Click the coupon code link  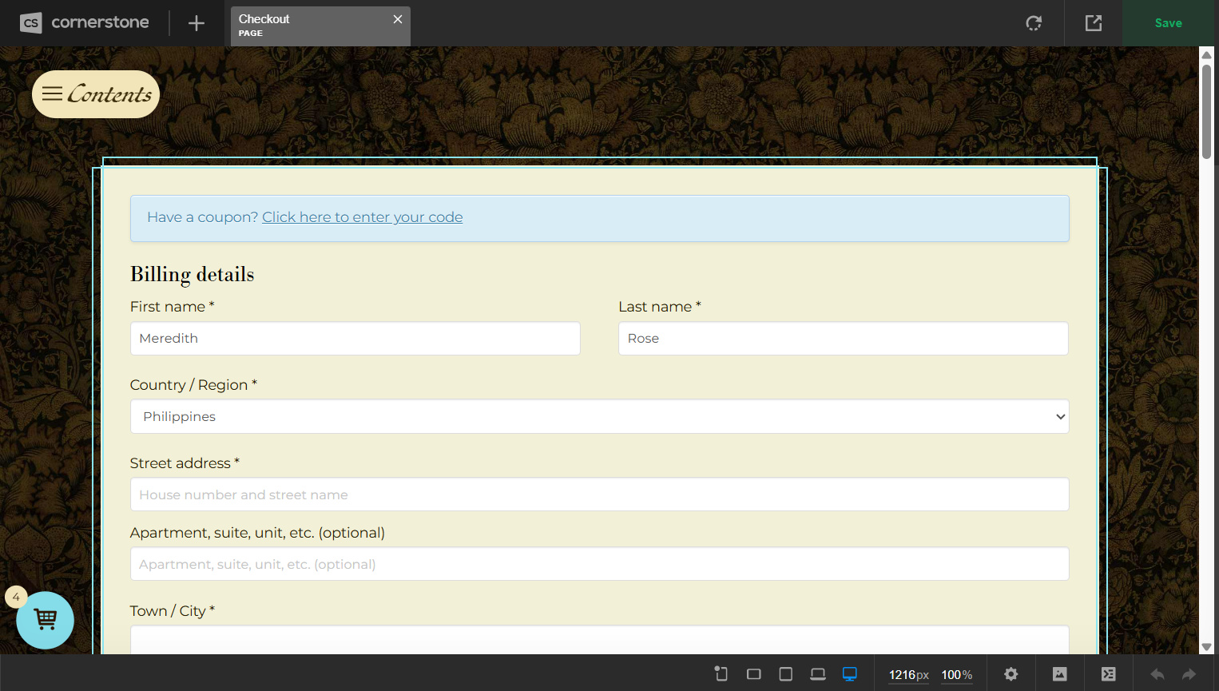pyautogui.click(x=362, y=217)
